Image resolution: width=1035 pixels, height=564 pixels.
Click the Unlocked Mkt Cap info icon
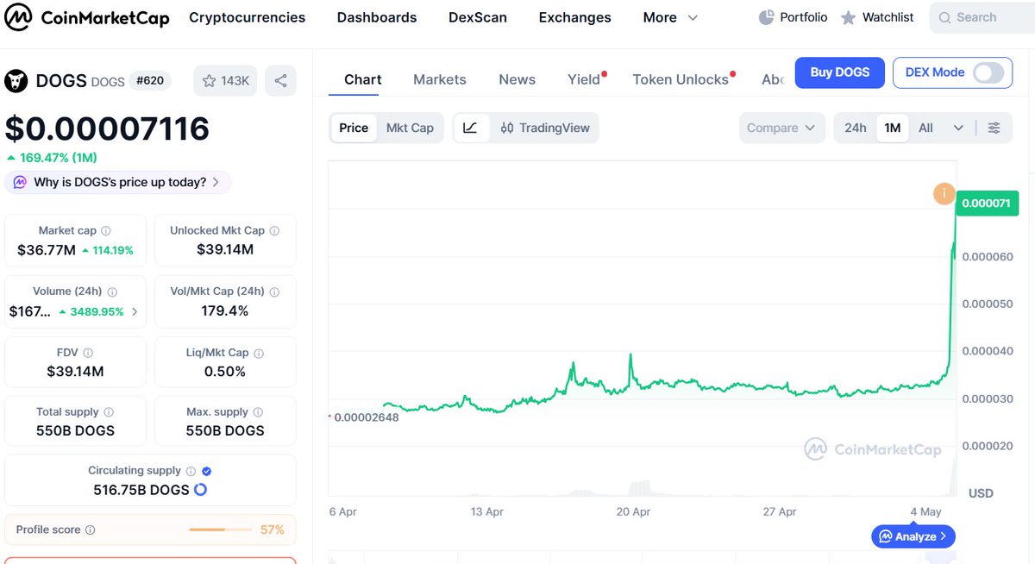click(x=274, y=231)
